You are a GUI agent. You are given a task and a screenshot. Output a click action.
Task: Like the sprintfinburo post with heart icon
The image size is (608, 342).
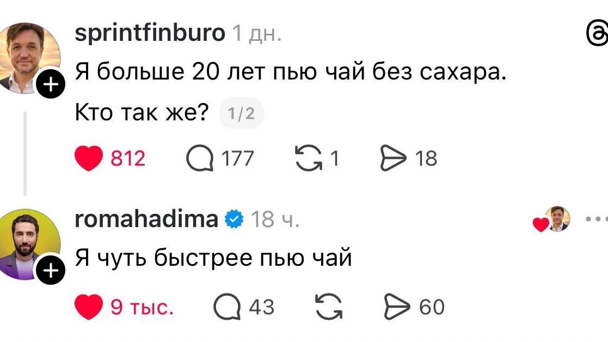click(89, 158)
